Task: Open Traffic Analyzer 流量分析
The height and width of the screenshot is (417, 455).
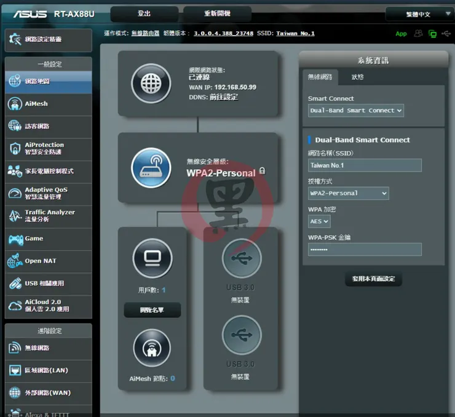Action: pyautogui.click(x=49, y=216)
